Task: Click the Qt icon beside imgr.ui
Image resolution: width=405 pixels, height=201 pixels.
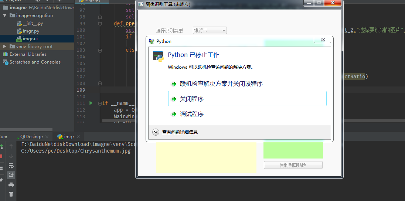Action: point(19,39)
